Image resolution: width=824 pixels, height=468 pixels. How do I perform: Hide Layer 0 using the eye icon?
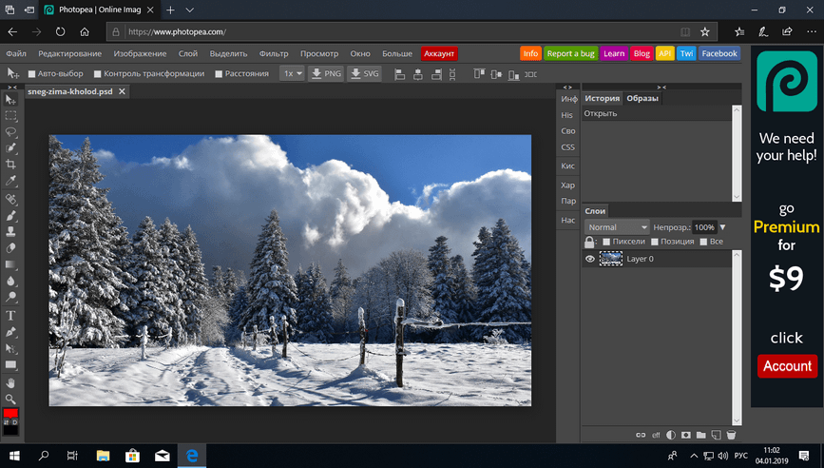[x=590, y=259]
